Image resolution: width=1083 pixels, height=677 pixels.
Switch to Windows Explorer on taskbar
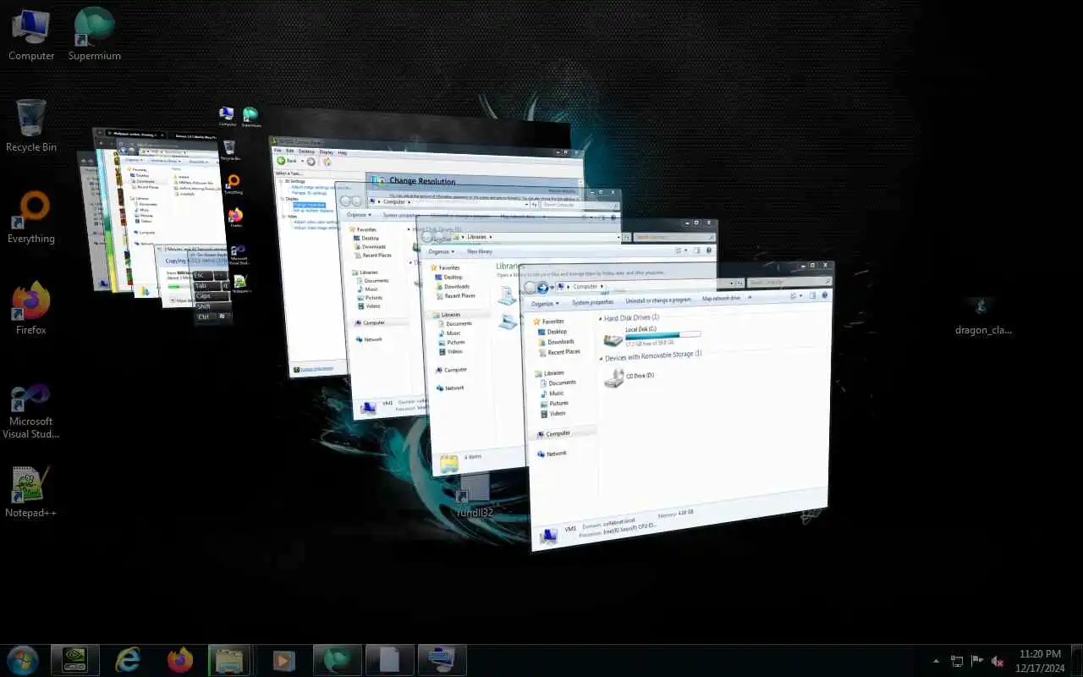[x=229, y=659]
